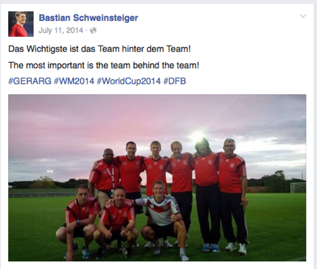The width and height of the screenshot is (317, 269).
Task: Click the English line "The most important is the team"
Action: point(69,65)
